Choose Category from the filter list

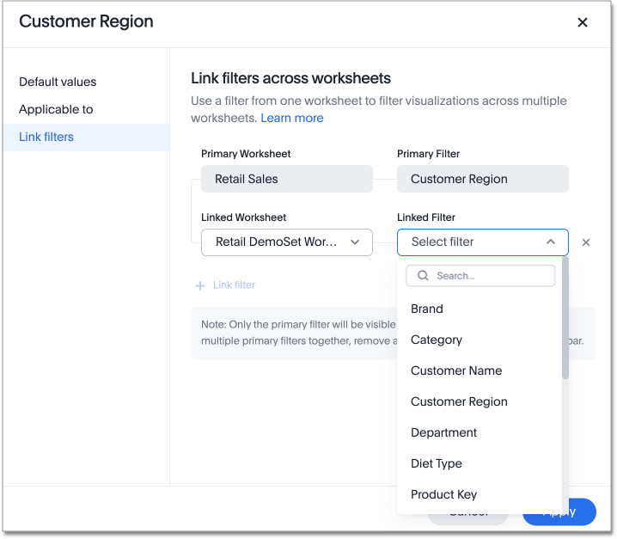pyautogui.click(x=437, y=340)
